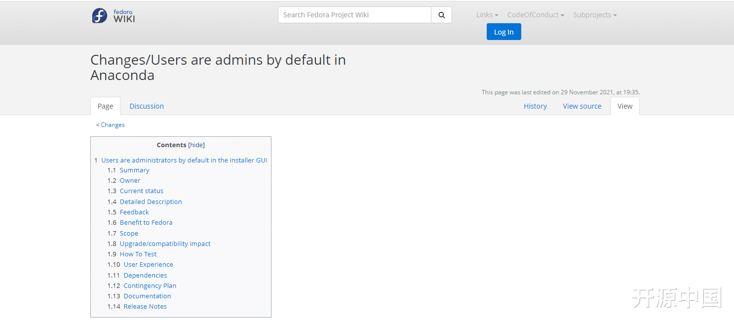The height and width of the screenshot is (323, 734).
Task: Focus the Search Fedora Project Wiki field
Action: (354, 15)
